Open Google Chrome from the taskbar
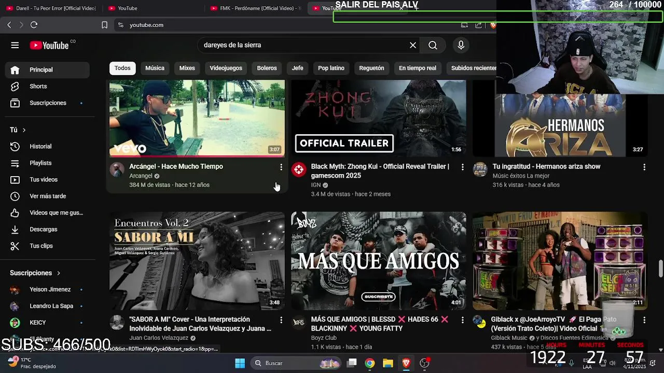The width and height of the screenshot is (664, 373). point(369,363)
